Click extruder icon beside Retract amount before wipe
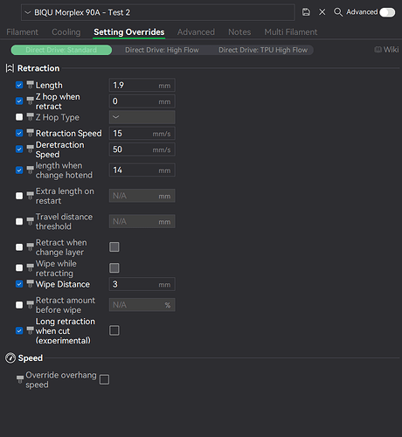This screenshot has height=437, width=402. 31,305
